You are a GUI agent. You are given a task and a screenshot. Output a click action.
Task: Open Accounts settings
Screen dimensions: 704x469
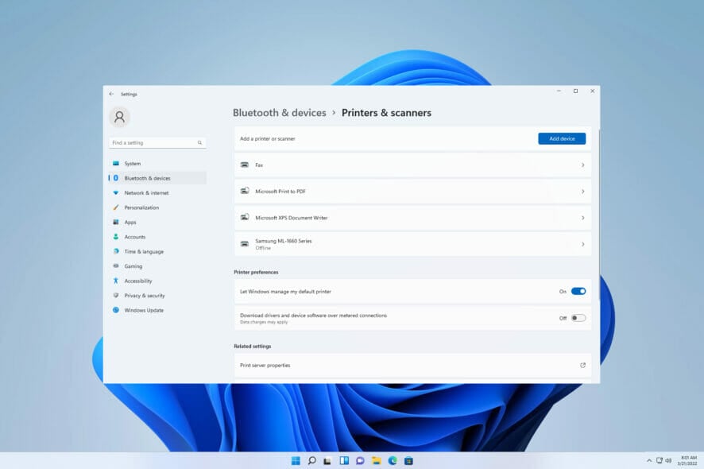click(x=135, y=236)
